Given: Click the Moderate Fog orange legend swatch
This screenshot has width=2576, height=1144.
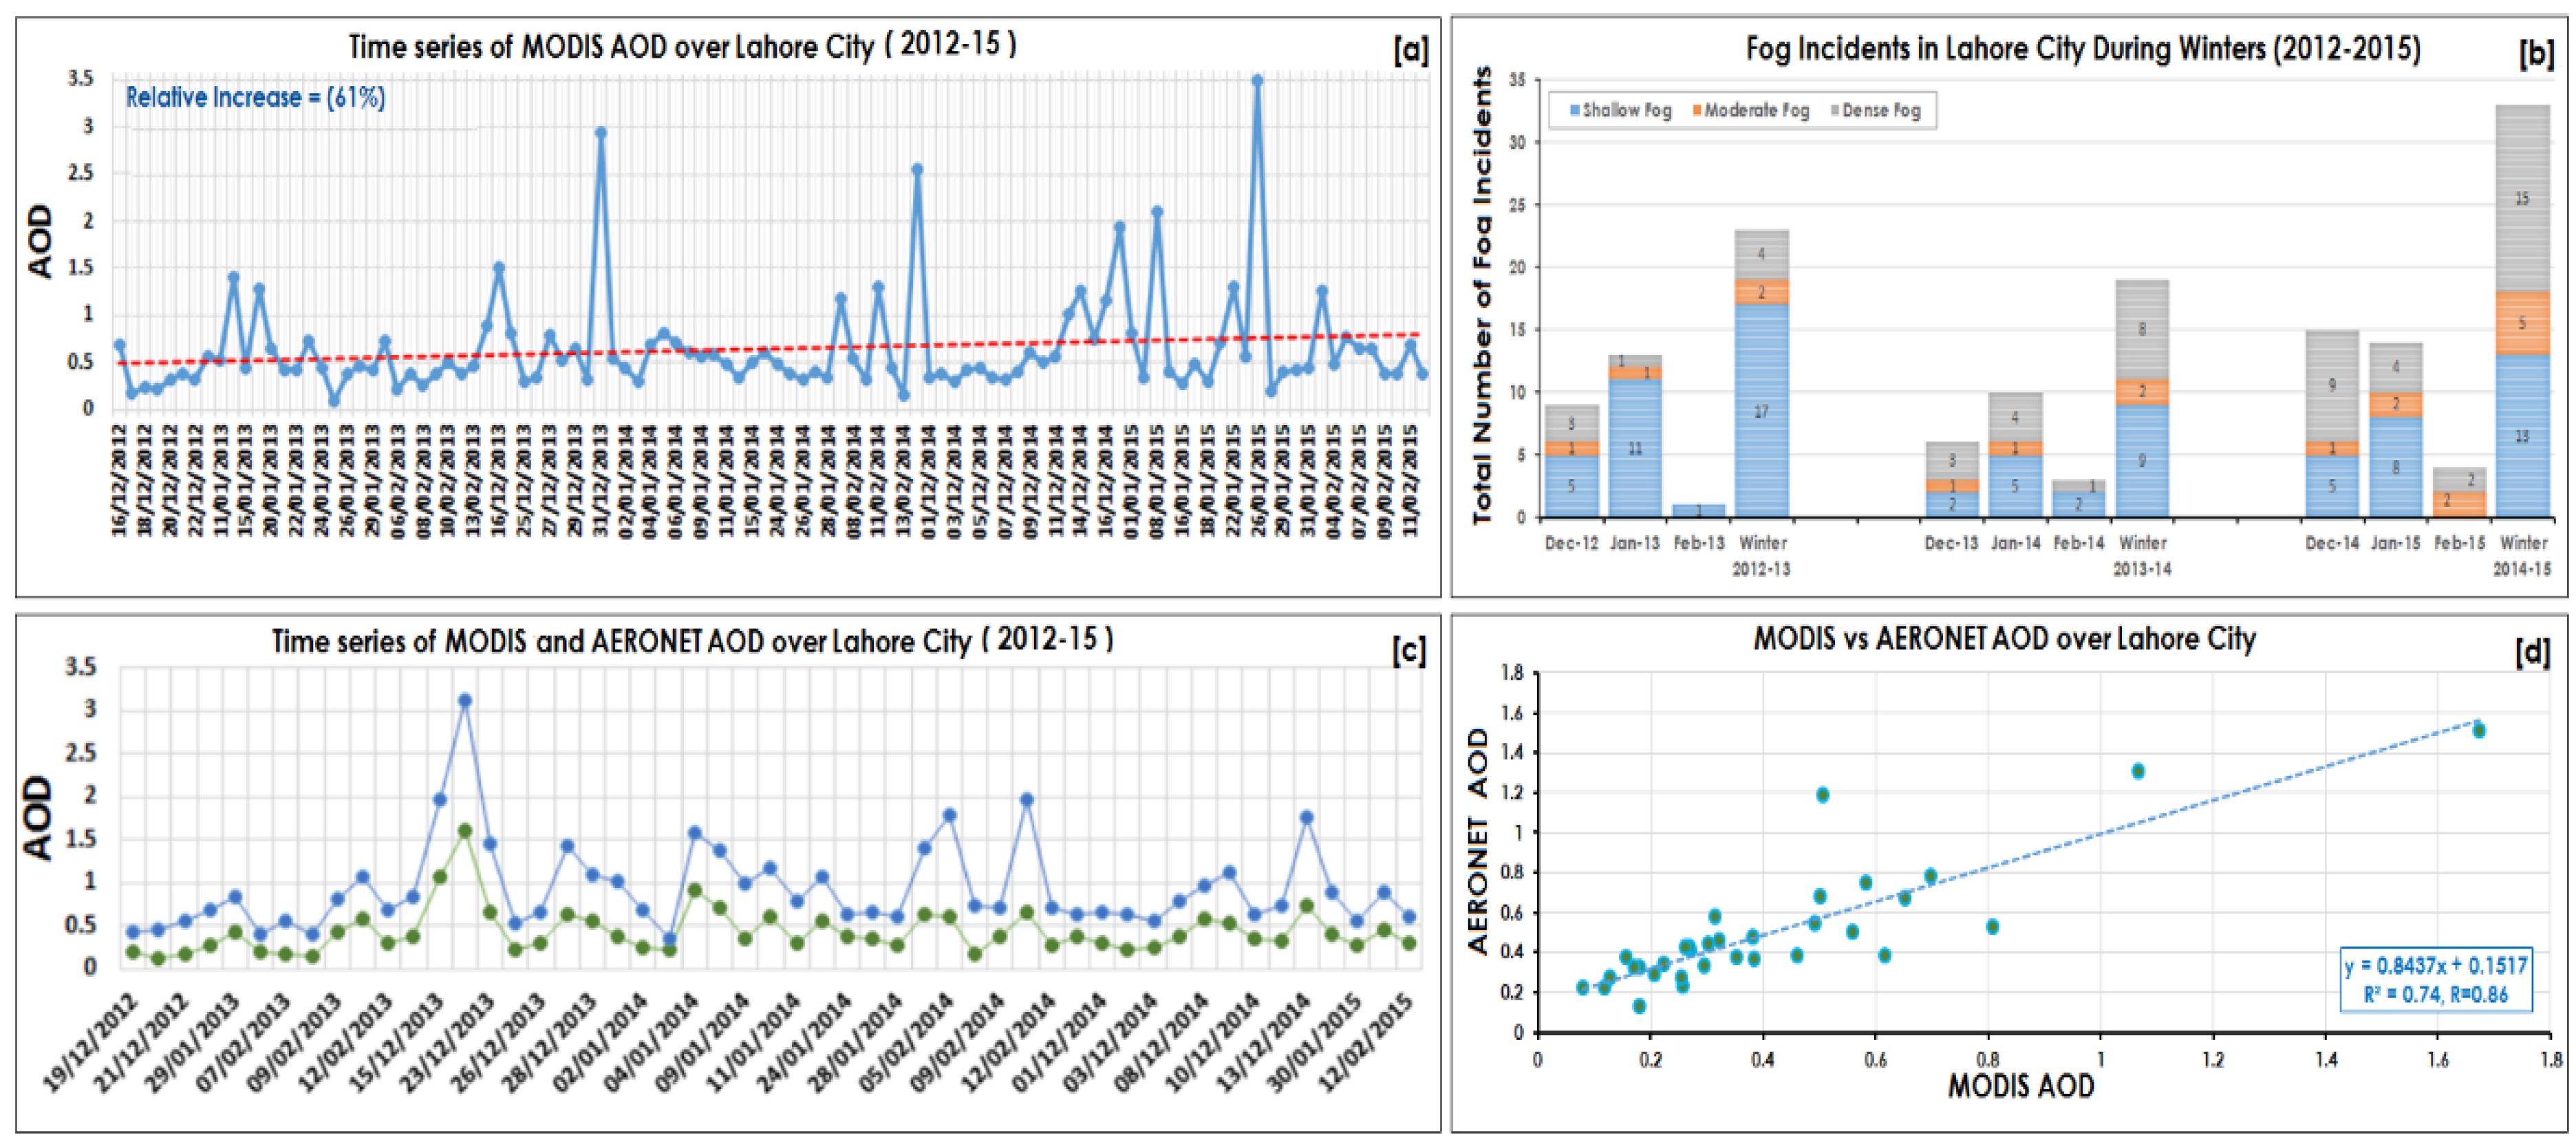Looking at the screenshot, I should [1697, 111].
